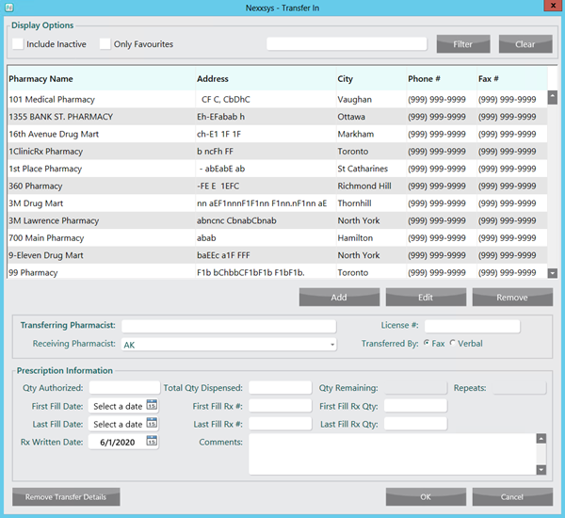This screenshot has width=565, height=518.
Task: Select 700 Main Pharmacy row
Action: (277, 237)
